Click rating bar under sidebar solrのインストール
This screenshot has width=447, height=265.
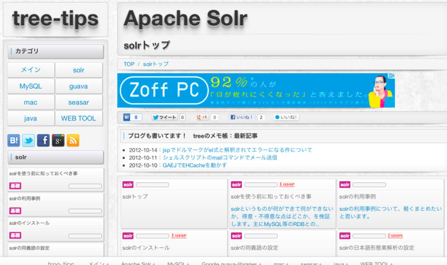(85, 235)
